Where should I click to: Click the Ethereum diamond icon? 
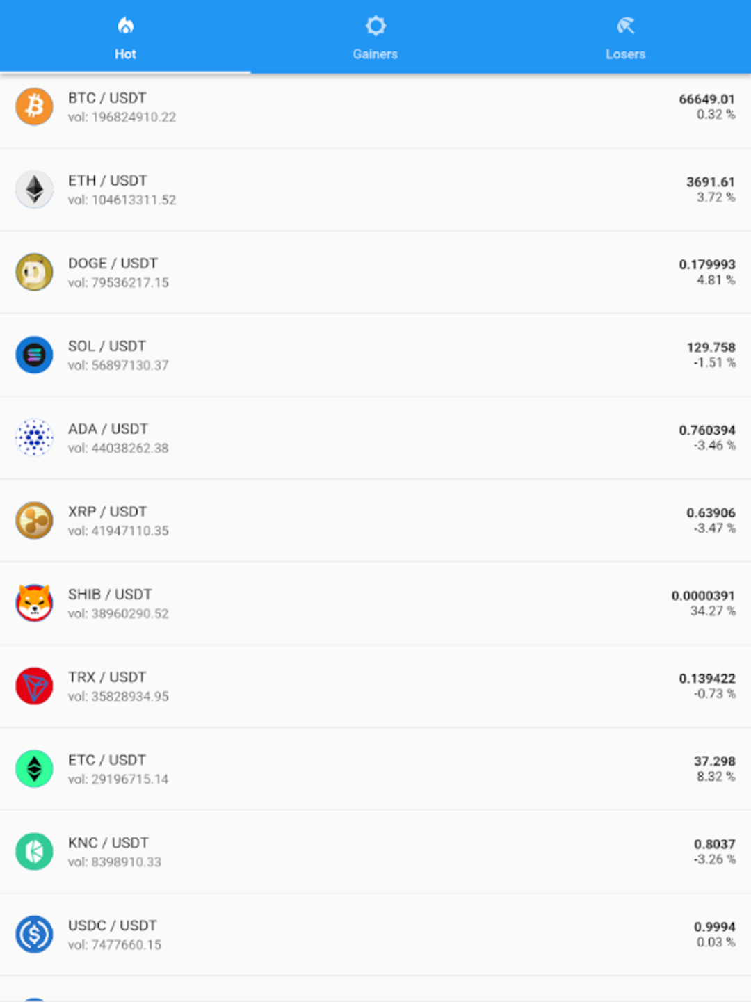(34, 189)
